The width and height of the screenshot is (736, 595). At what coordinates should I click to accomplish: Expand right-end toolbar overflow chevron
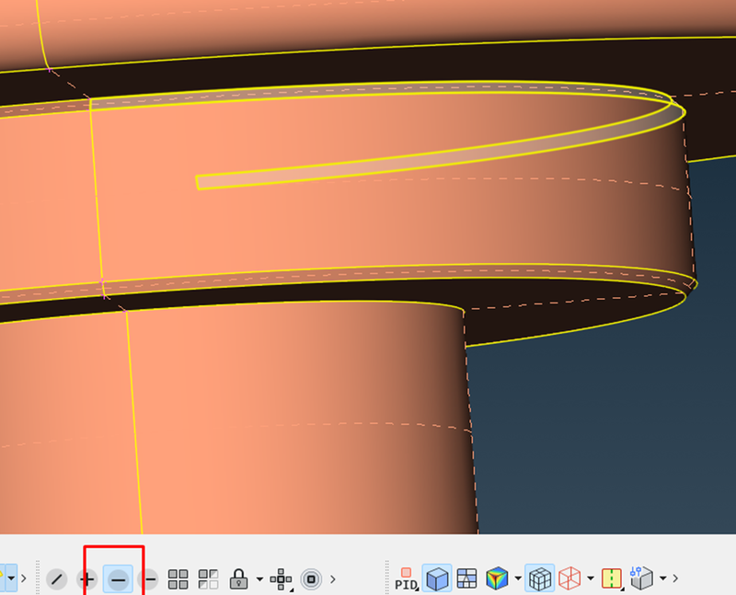tap(675, 578)
